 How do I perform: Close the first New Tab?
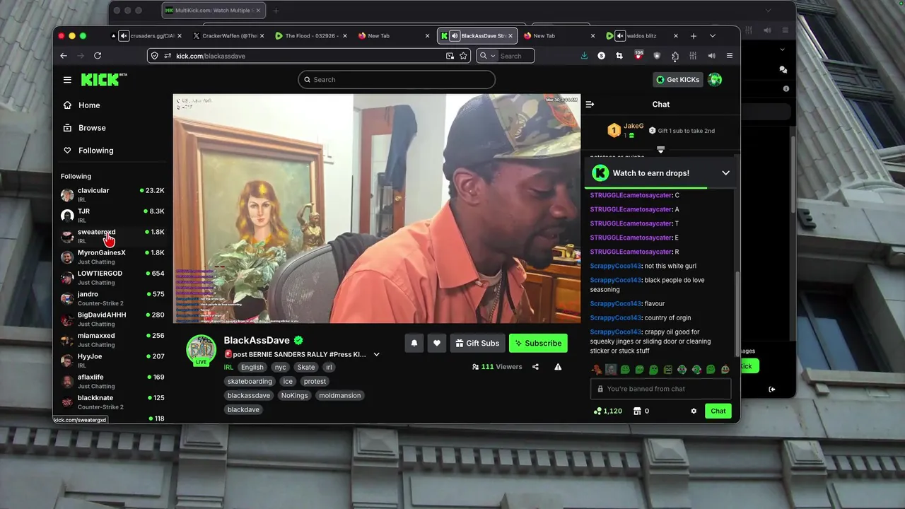(427, 36)
